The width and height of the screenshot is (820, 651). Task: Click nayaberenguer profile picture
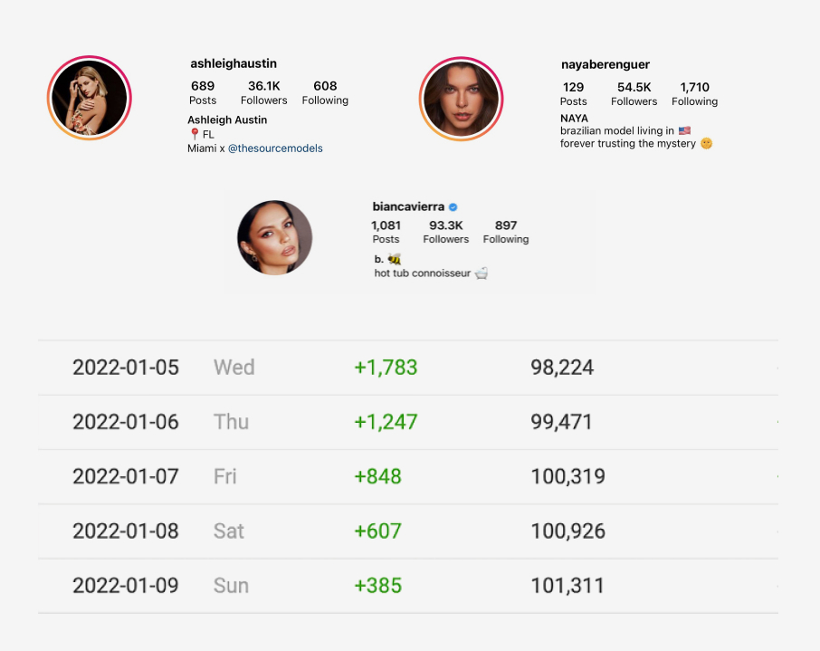coord(461,99)
